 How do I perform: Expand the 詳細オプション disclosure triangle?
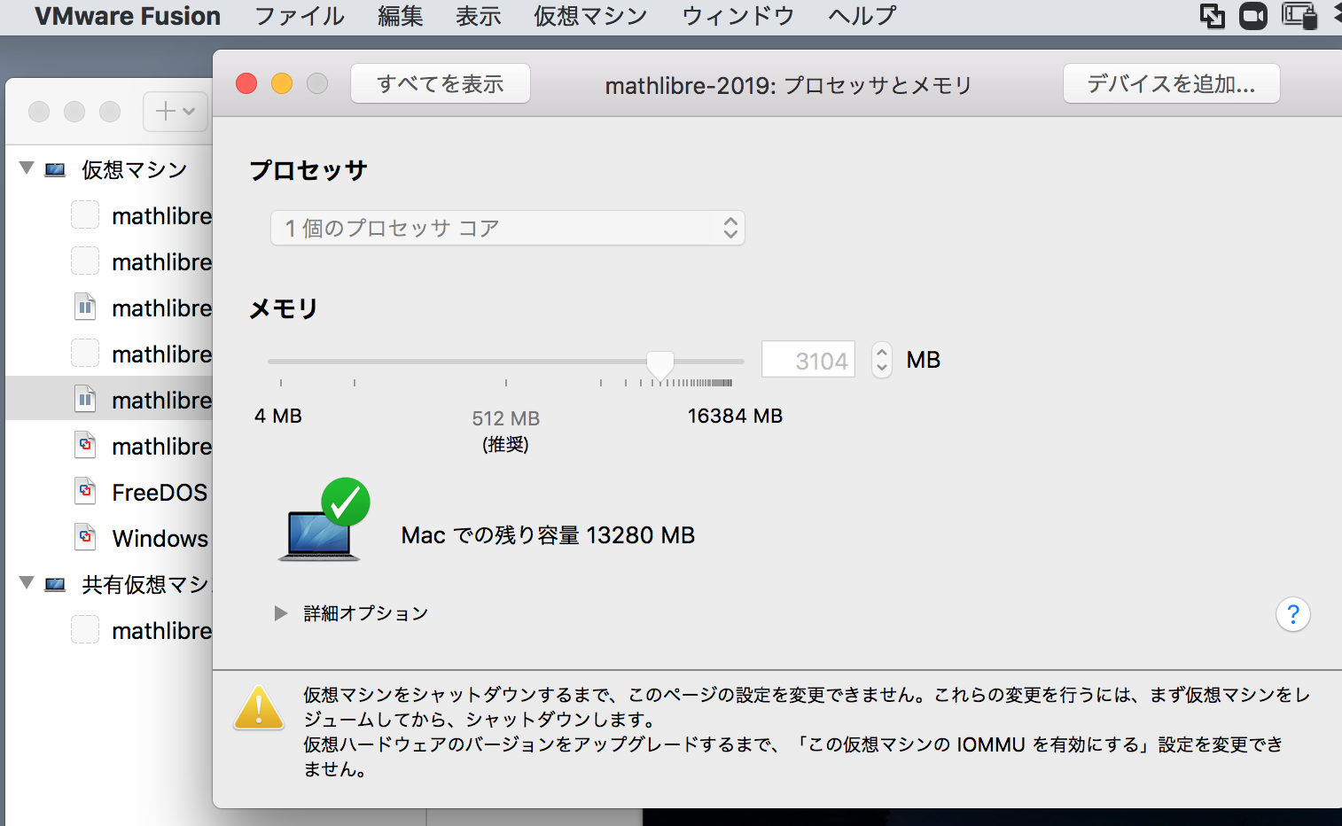[x=281, y=613]
